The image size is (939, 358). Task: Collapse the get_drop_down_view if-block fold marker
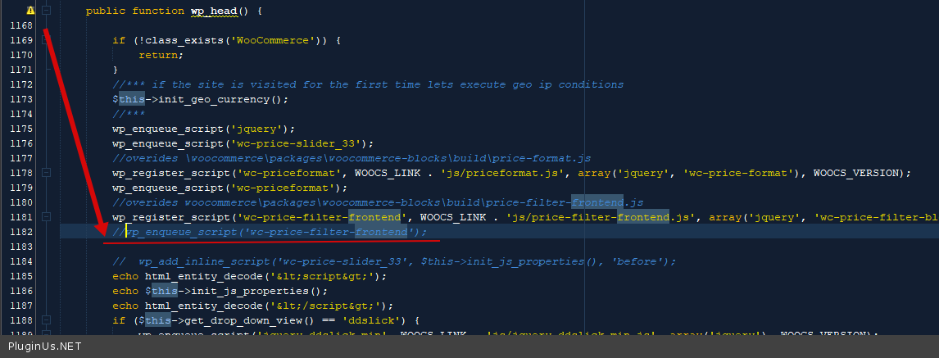pos(47,320)
